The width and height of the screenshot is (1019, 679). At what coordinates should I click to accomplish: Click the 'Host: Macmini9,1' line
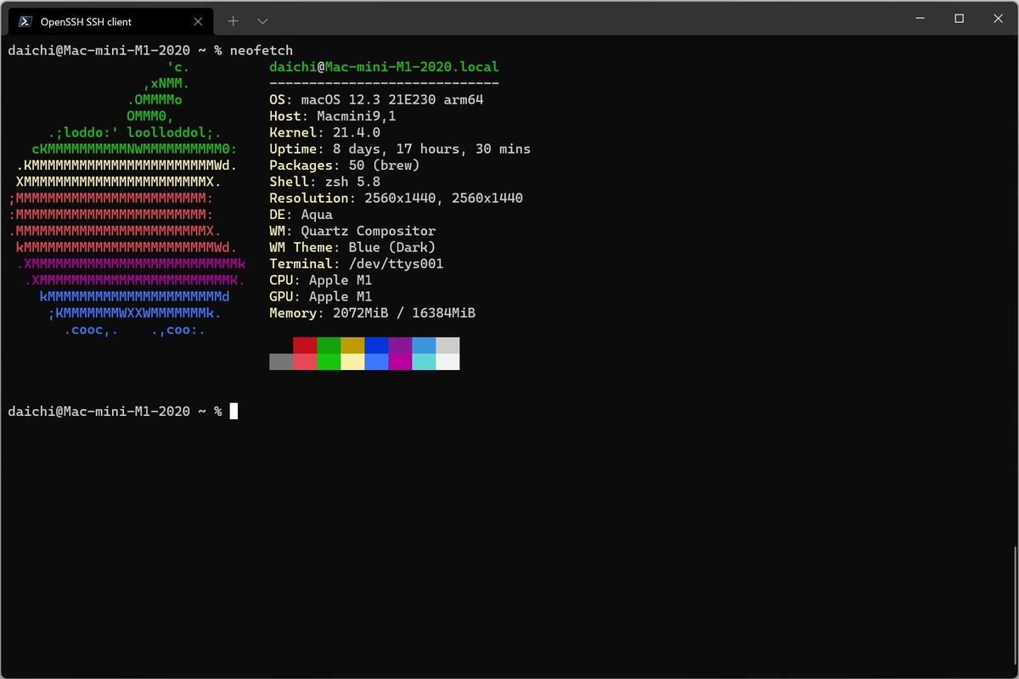click(333, 116)
